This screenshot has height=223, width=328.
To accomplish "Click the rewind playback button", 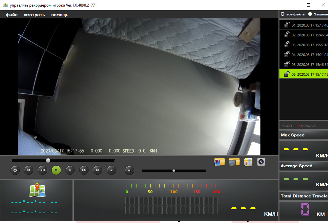I will (x=42, y=170).
